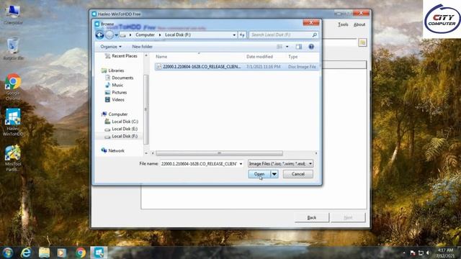This screenshot has height=259, width=461.
Task: Select Libraries in the navigation pane
Action: click(x=113, y=71)
